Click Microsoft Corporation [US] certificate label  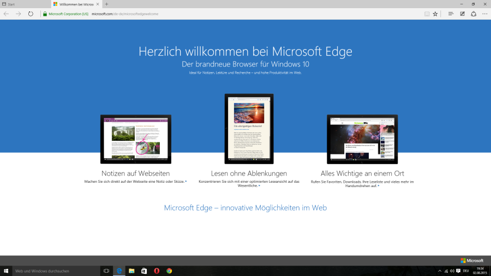click(68, 14)
